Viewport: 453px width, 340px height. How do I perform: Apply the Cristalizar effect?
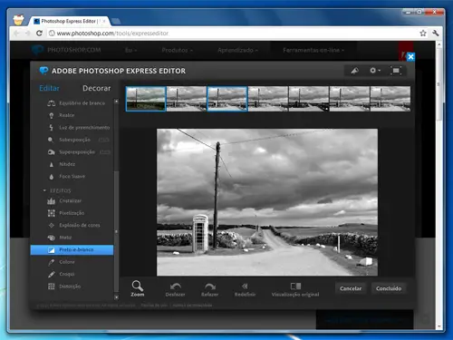(x=64, y=201)
